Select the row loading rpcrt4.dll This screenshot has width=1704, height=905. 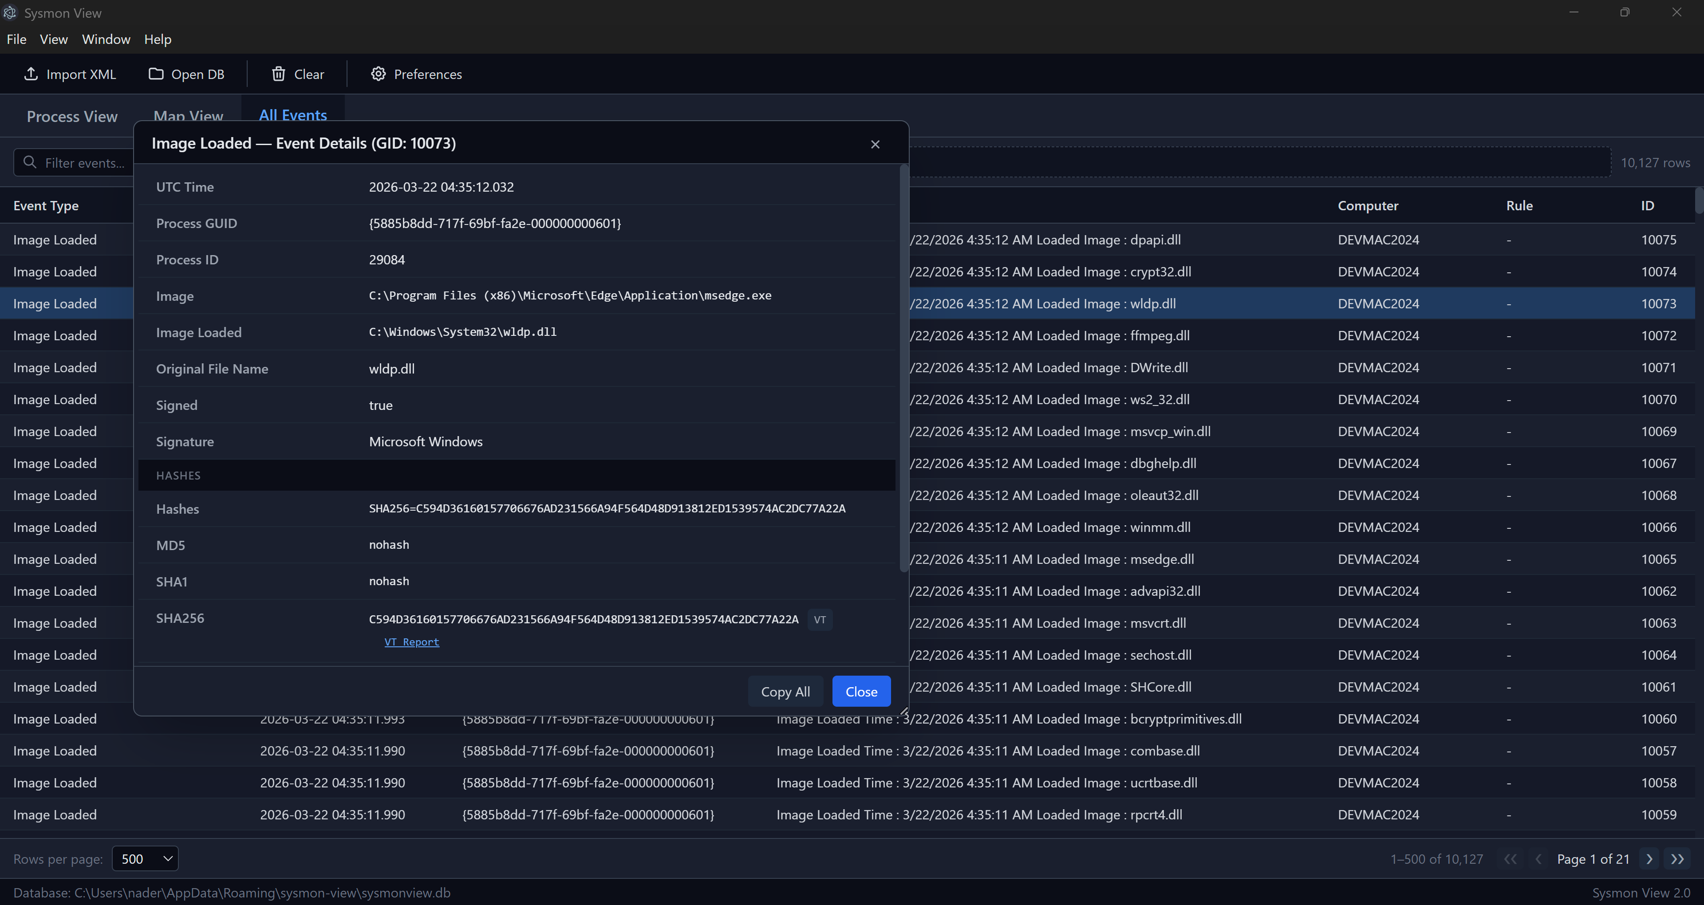click(x=848, y=814)
